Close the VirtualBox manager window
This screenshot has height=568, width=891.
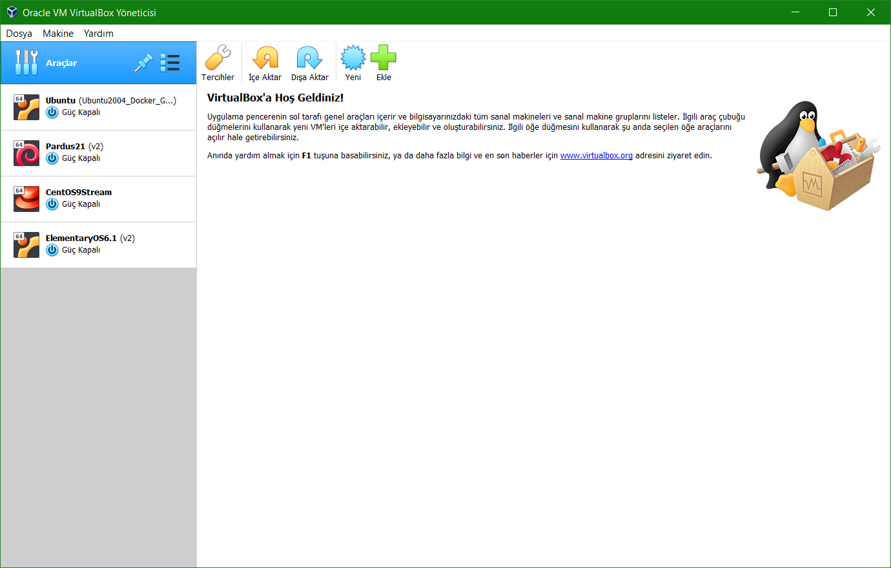871,12
